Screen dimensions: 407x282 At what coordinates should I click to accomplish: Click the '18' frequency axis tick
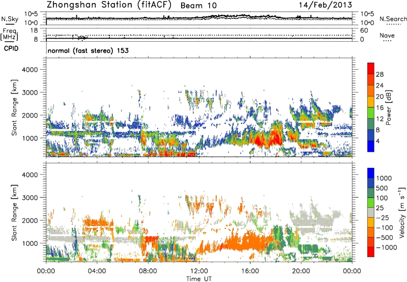[34, 31]
